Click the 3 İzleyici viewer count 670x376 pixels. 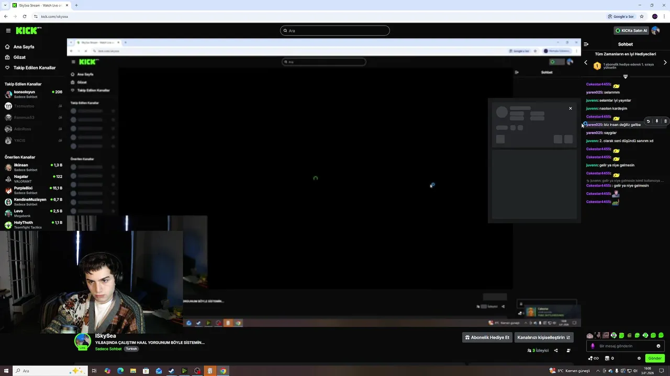click(x=538, y=350)
